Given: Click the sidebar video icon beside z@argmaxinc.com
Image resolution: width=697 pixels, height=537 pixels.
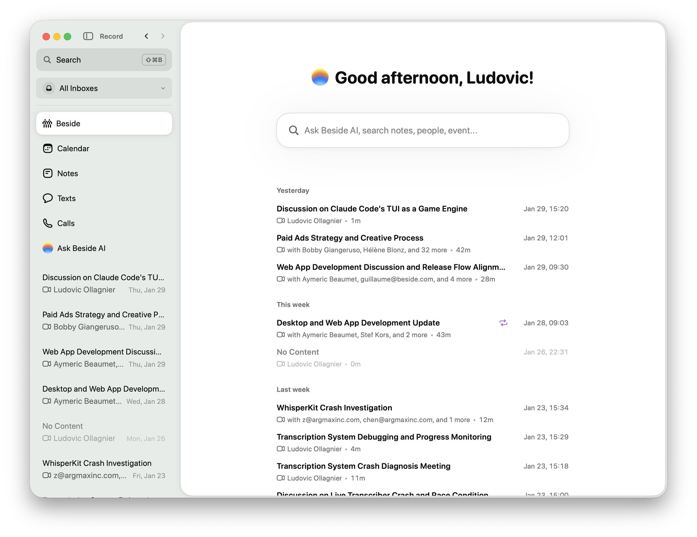Looking at the screenshot, I should 46,475.
